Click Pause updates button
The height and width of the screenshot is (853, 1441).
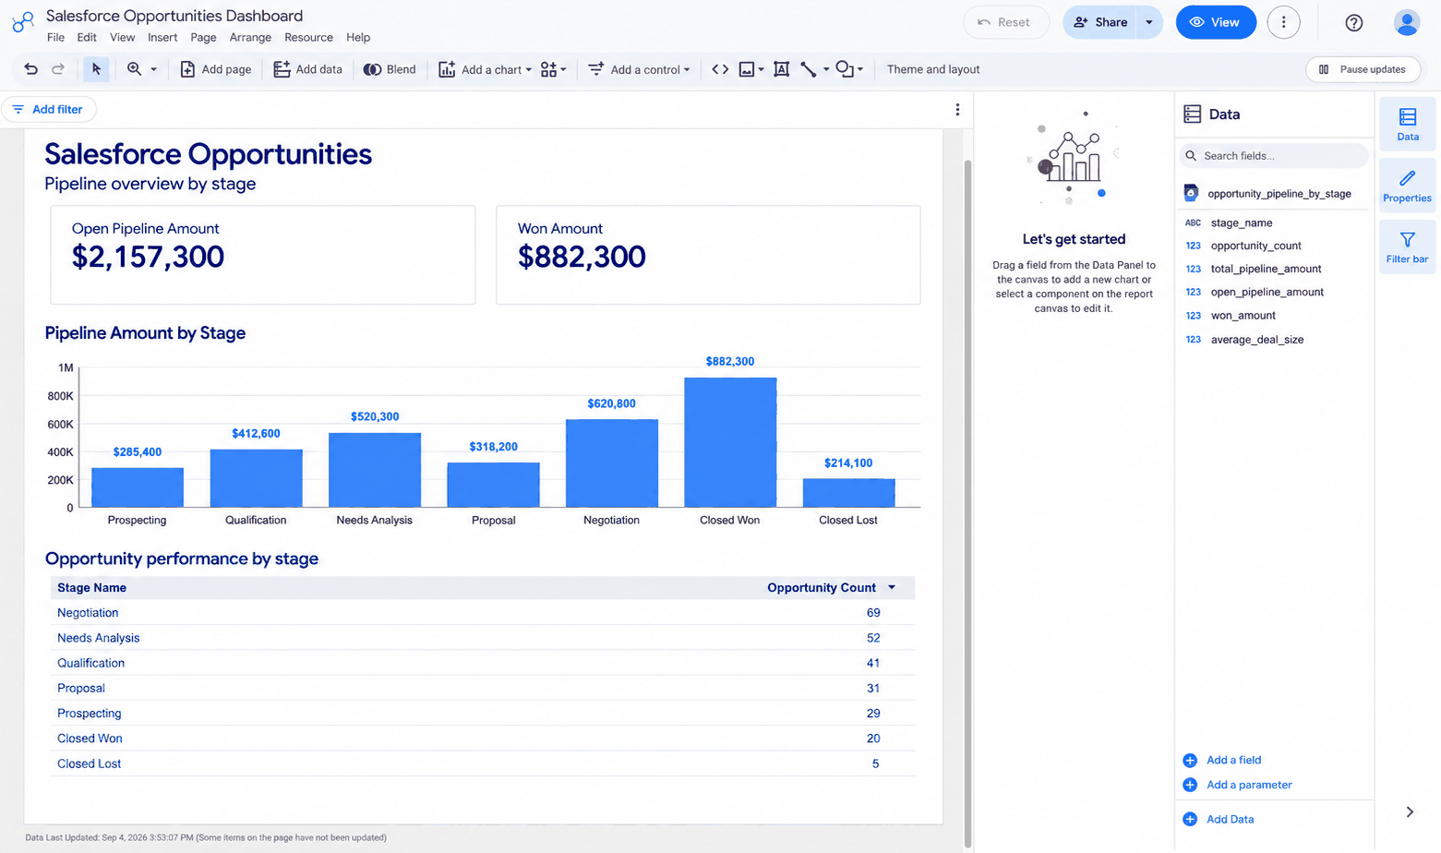coord(1363,69)
